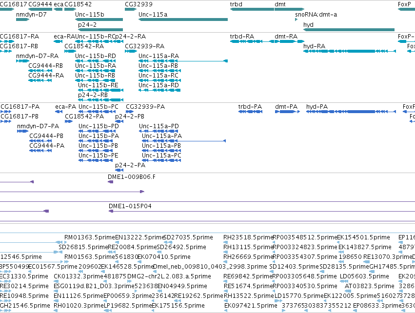
Task: Select the Unc-115a-RA transcript
Action: pyautogui.click(x=183, y=61)
